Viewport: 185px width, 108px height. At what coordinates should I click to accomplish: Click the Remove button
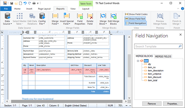tap(152, 104)
